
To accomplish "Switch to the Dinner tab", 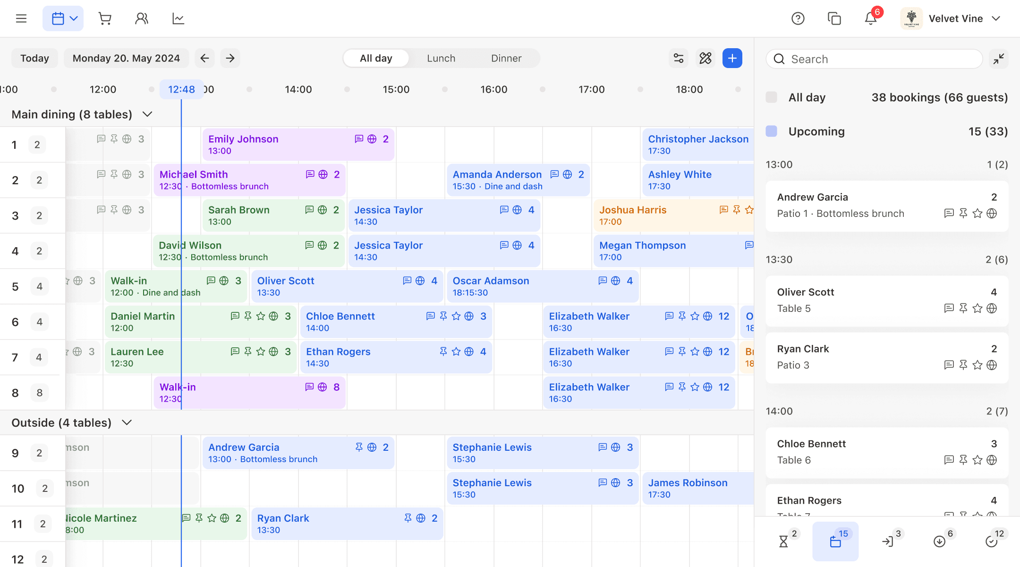I will click(x=506, y=58).
